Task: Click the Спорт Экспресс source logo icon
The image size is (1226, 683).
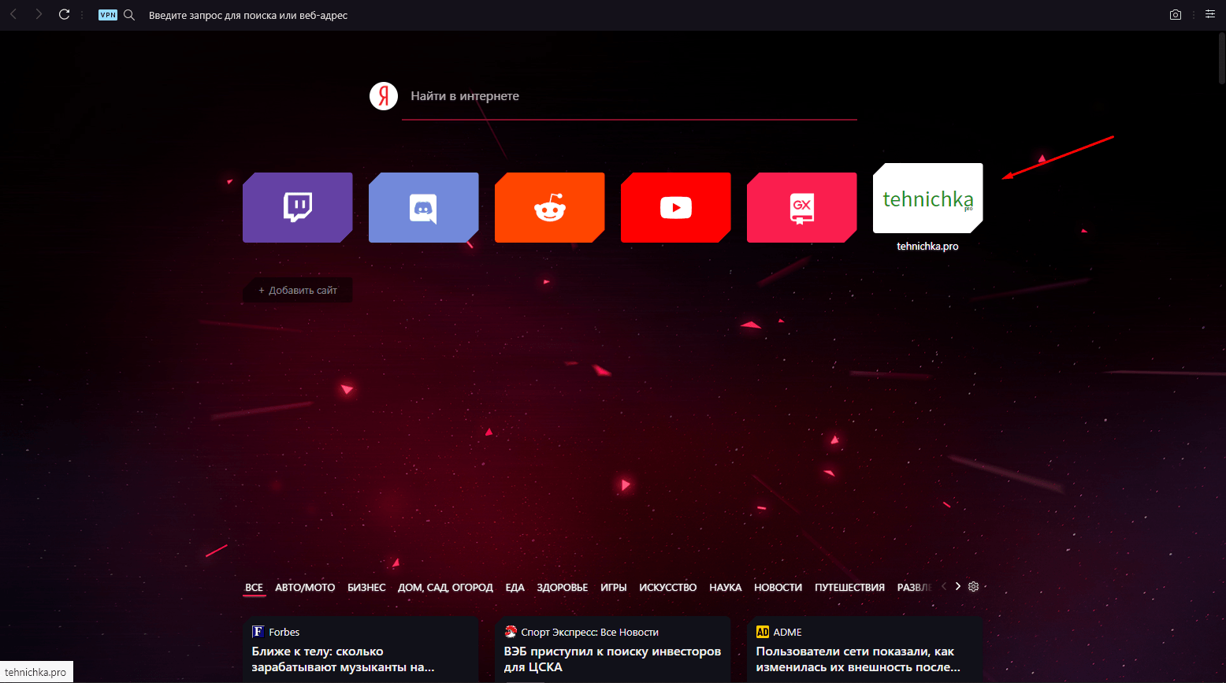Action: (x=511, y=632)
